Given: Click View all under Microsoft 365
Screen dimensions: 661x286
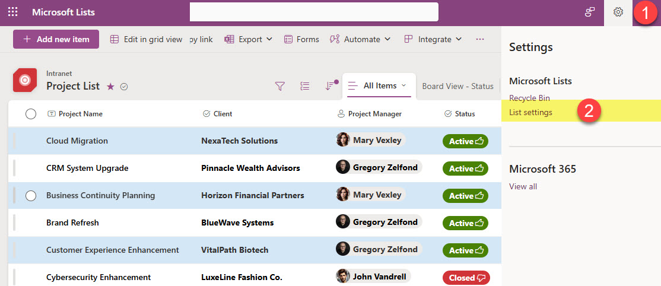Looking at the screenshot, I should coord(523,186).
